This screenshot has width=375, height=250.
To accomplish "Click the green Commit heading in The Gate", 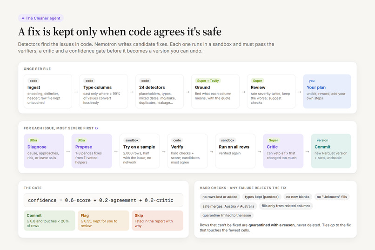I will coord(34,215).
